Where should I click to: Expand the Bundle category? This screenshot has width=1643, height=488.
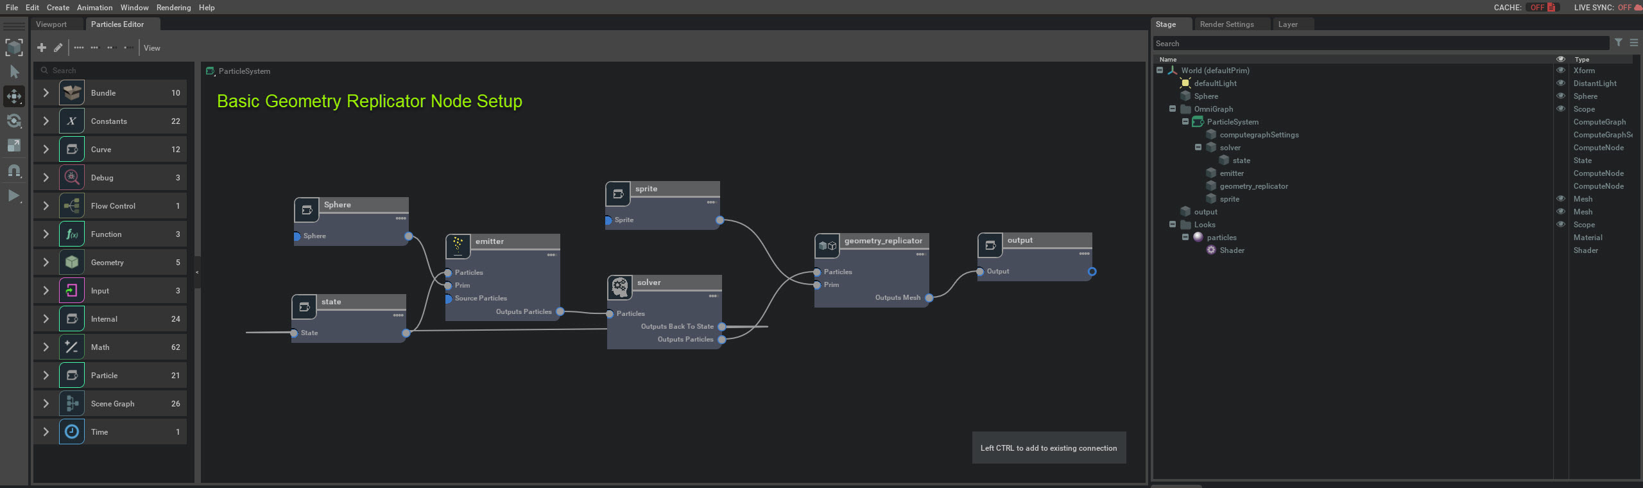click(46, 93)
